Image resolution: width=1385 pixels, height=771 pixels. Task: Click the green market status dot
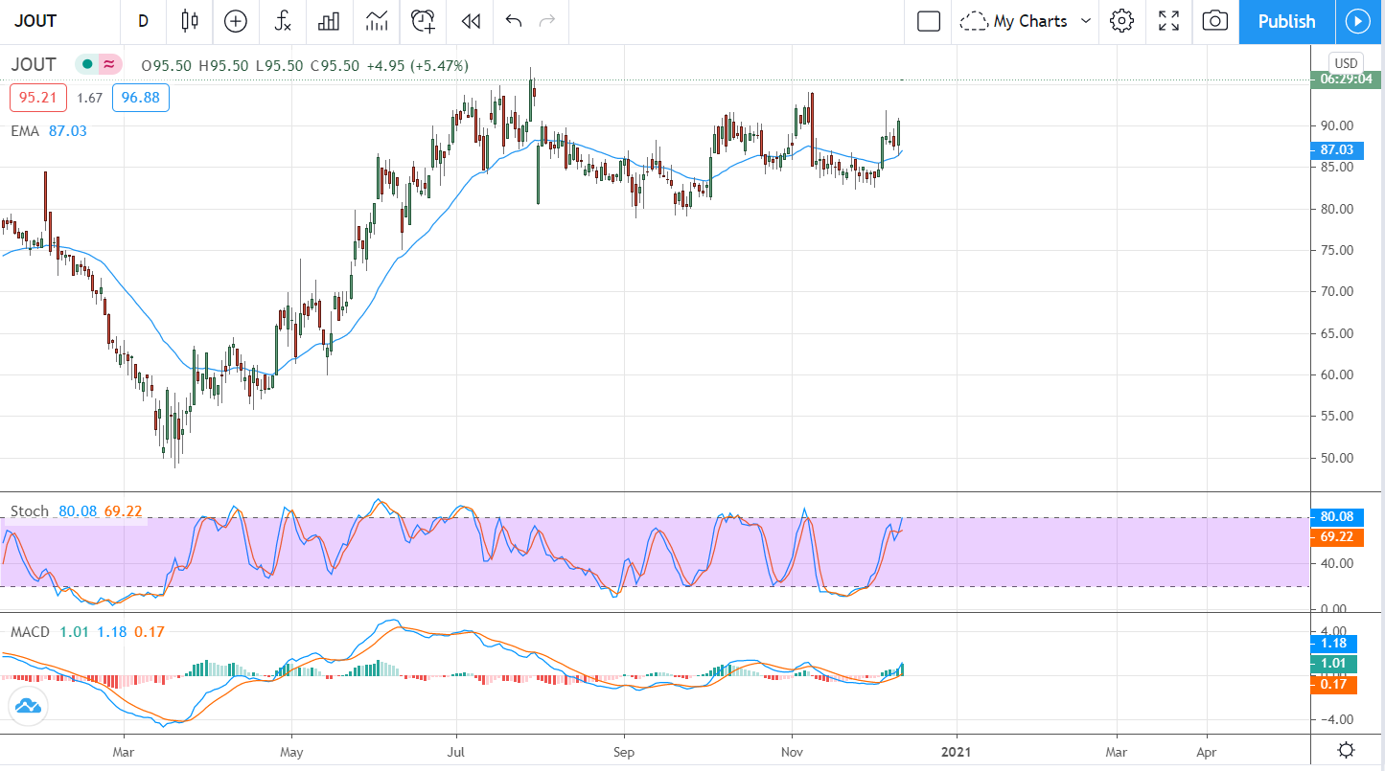coord(87,65)
